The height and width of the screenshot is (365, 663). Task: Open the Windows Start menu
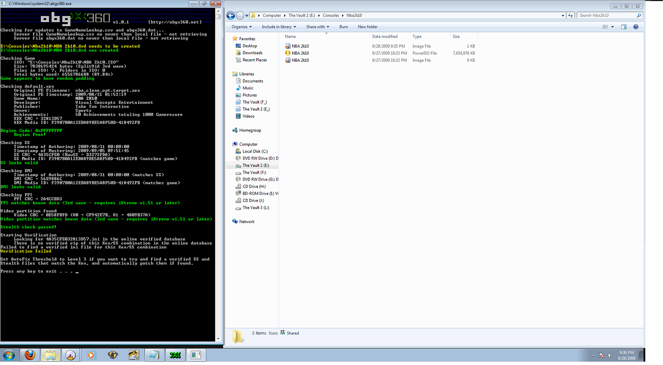[9, 355]
